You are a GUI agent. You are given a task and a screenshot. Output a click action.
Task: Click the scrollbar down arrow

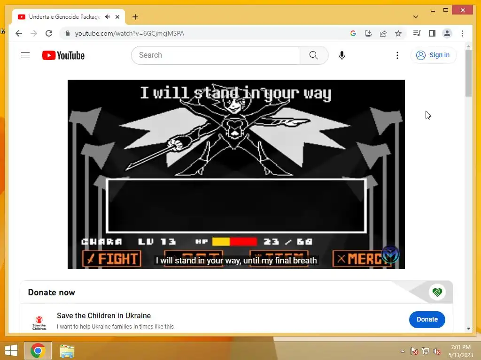coord(468,329)
